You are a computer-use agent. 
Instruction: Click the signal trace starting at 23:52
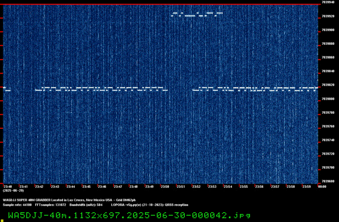(x=255, y=89)
